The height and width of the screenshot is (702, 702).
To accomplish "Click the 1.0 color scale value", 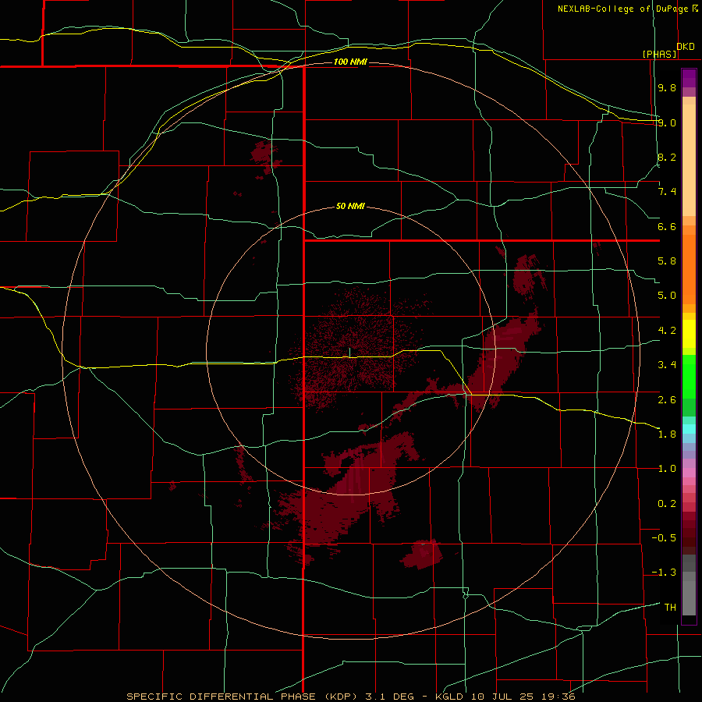I will click(x=667, y=469).
